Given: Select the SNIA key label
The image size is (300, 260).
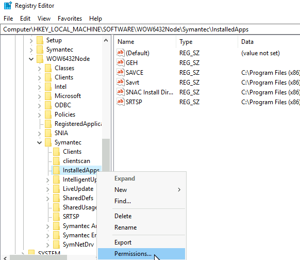Looking at the screenshot, I should [x=61, y=133].
